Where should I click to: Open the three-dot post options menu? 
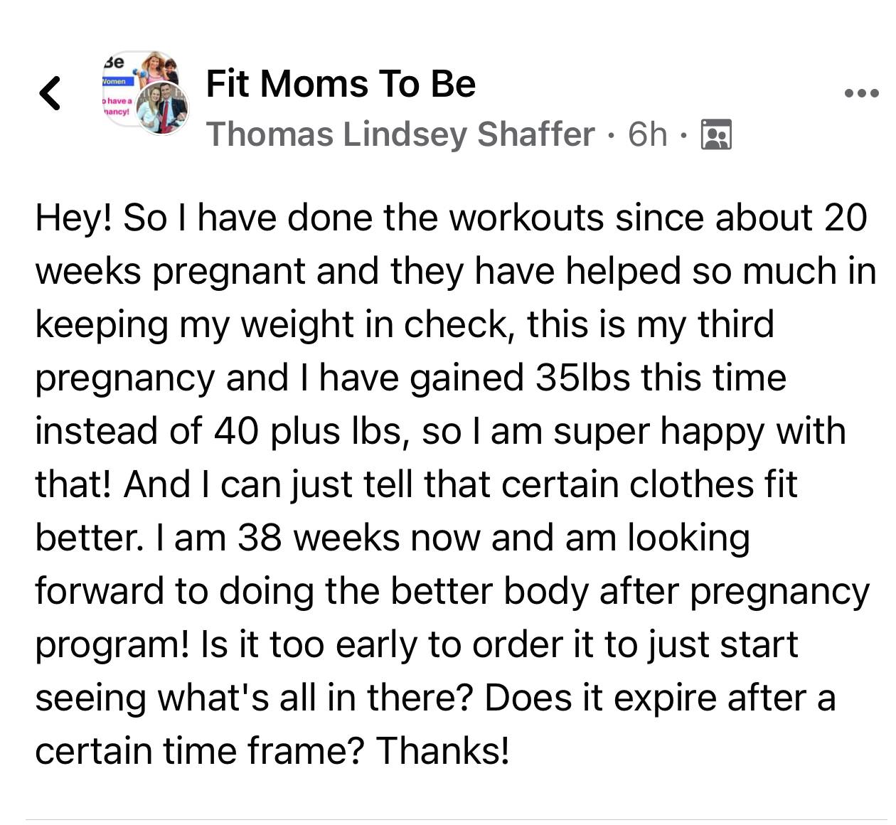(862, 93)
